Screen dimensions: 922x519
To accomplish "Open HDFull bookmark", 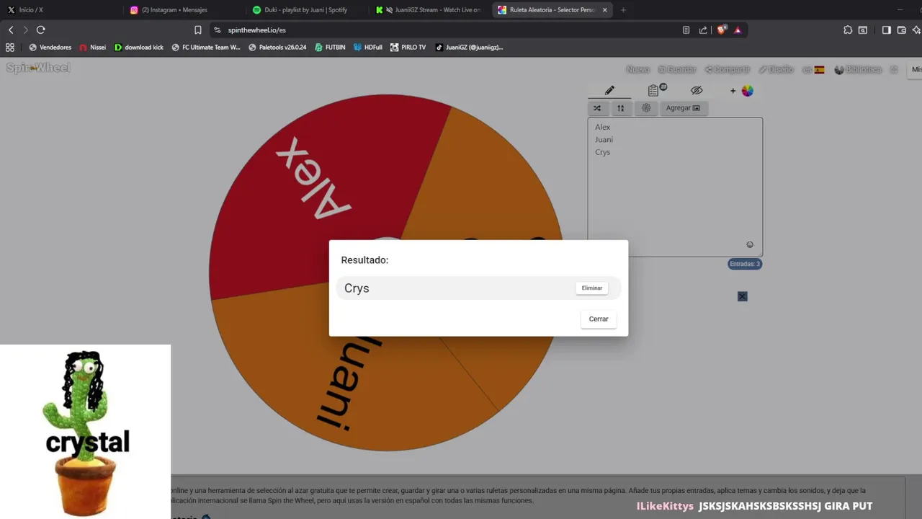I will point(368,48).
